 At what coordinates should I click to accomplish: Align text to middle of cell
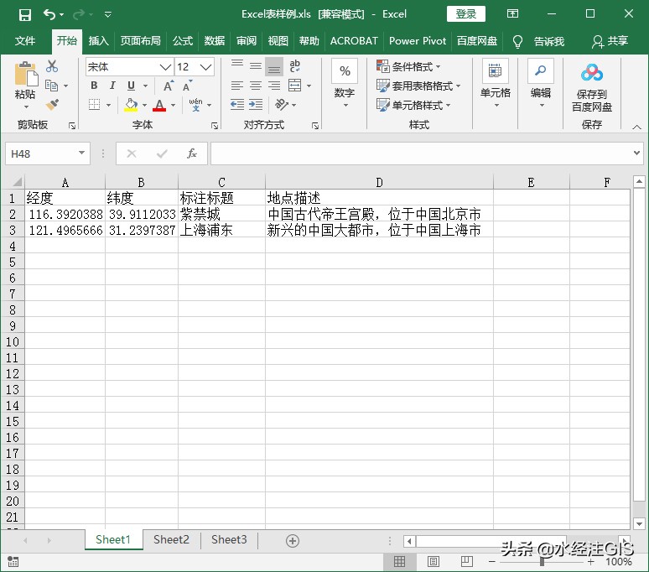pyautogui.click(x=256, y=65)
